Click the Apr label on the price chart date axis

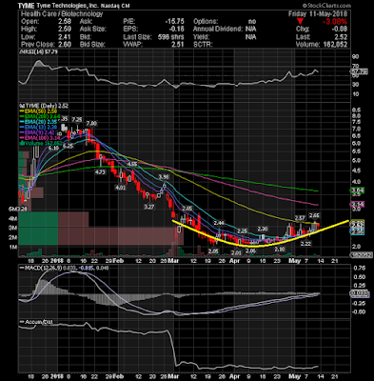click(234, 260)
